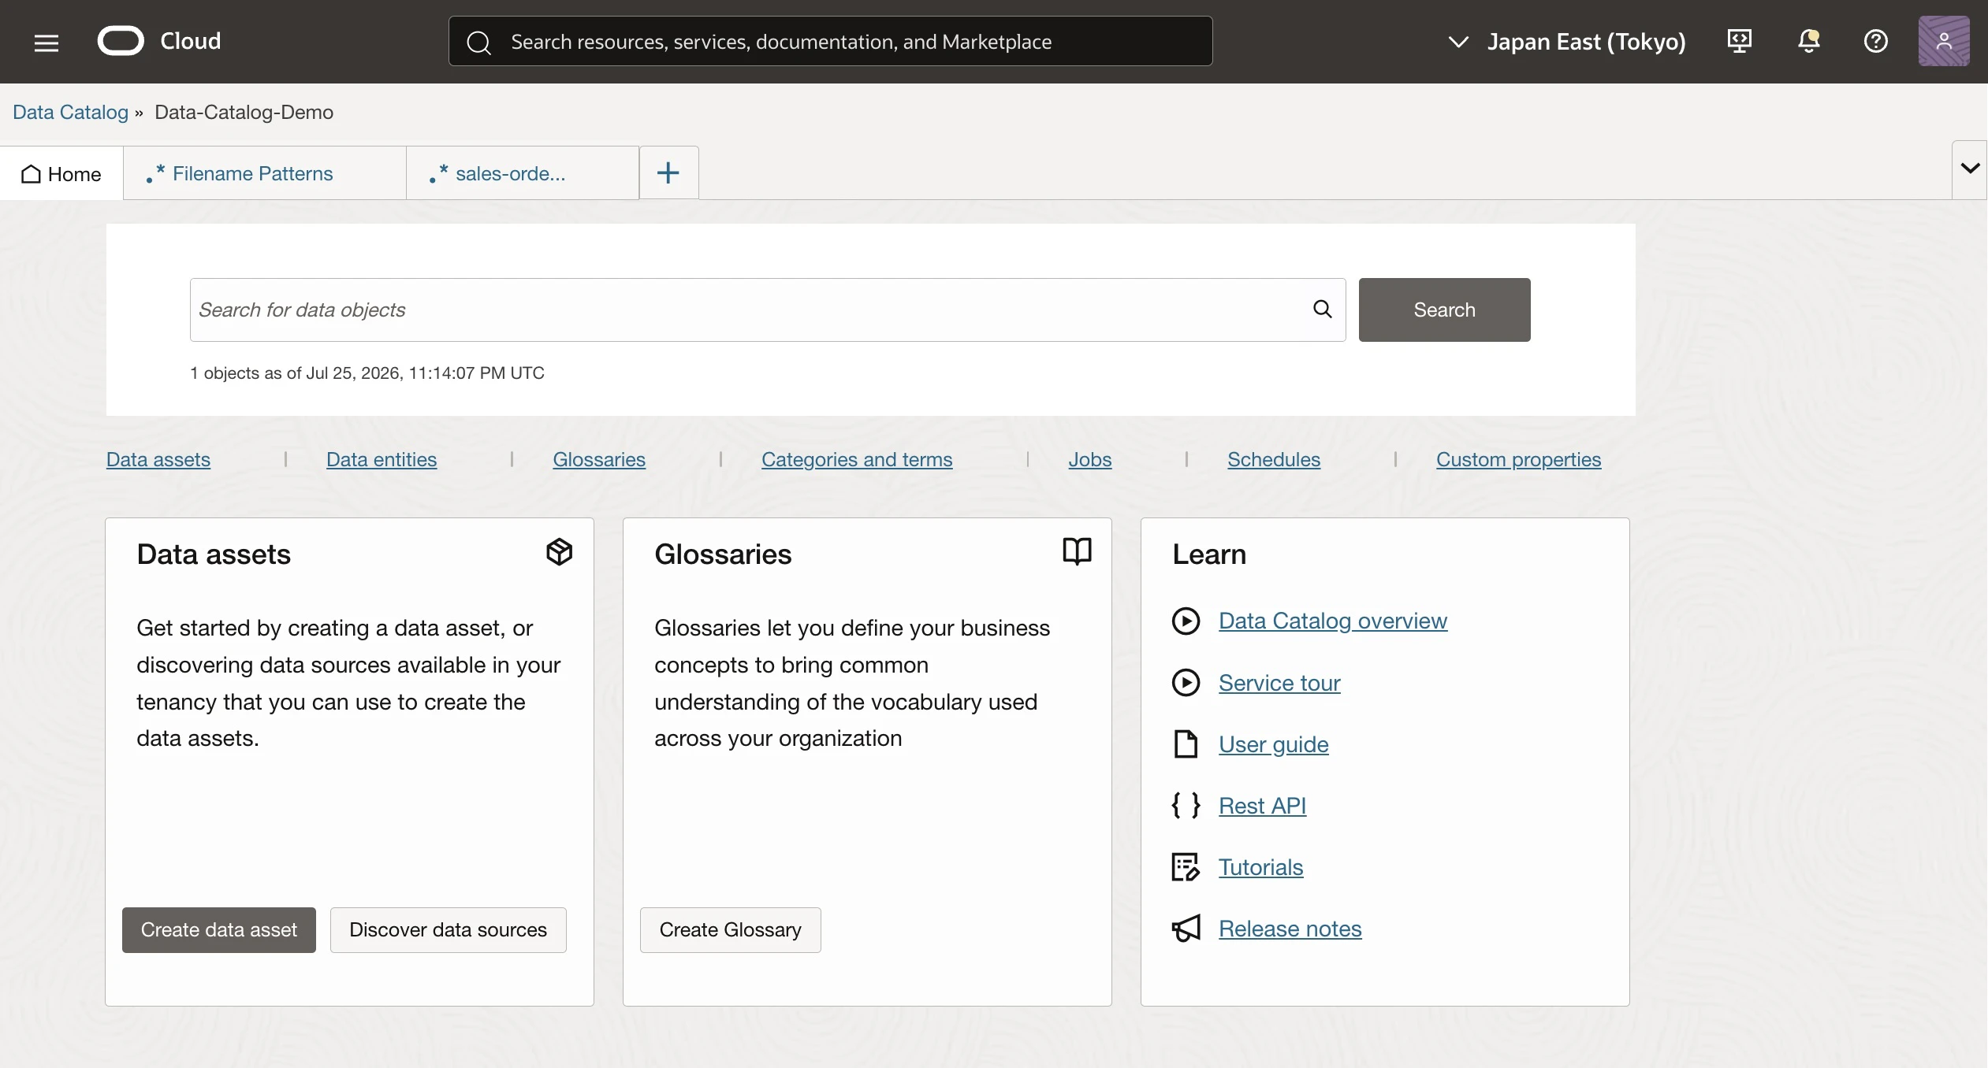Click Create data asset button

point(219,929)
